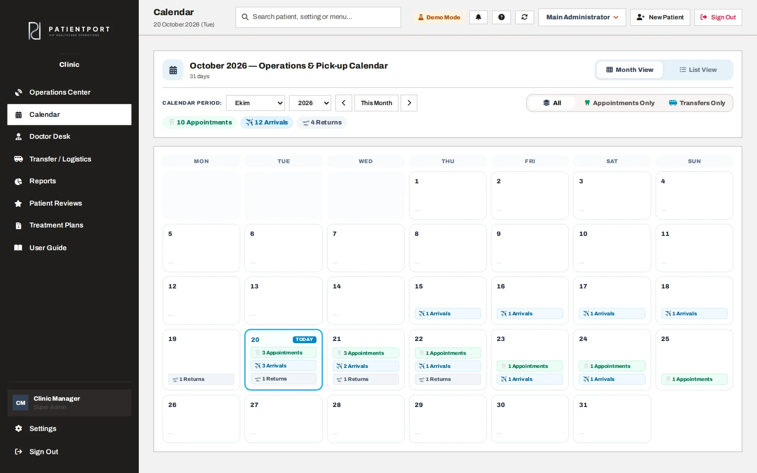The width and height of the screenshot is (757, 473).
Task: Click the Settings gear icon
Action: tap(19, 428)
